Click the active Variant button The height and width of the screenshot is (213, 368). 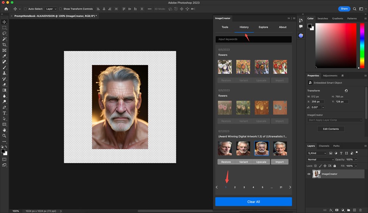(244, 162)
